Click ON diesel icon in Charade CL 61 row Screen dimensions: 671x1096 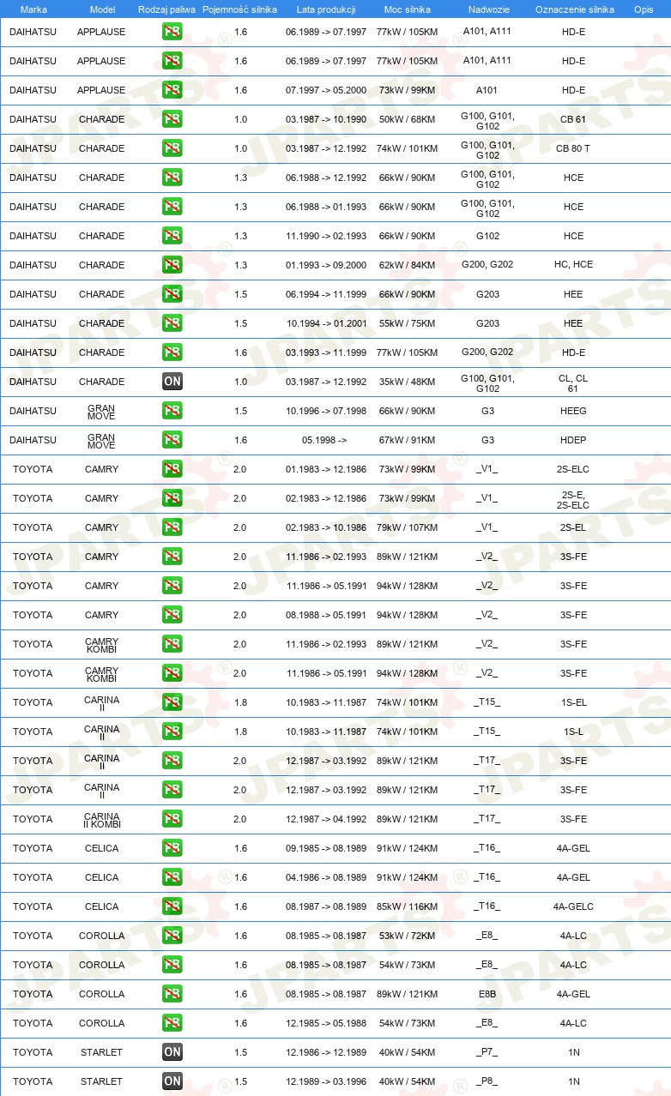pyautogui.click(x=172, y=382)
